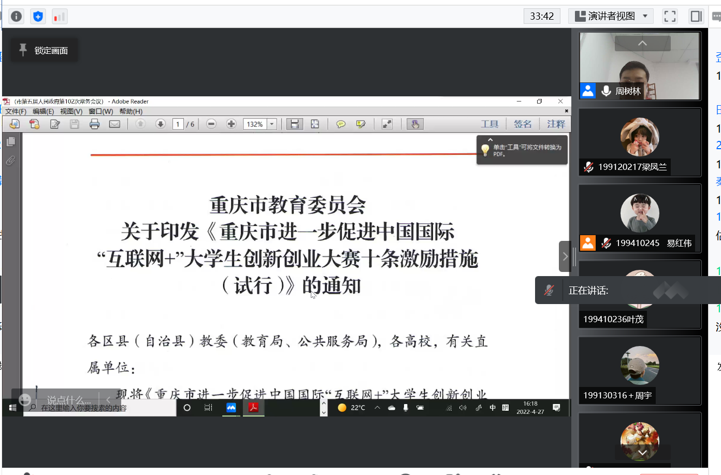Open the chat bubble icon at far right
Screen dimensions: 721x475
click(717, 16)
